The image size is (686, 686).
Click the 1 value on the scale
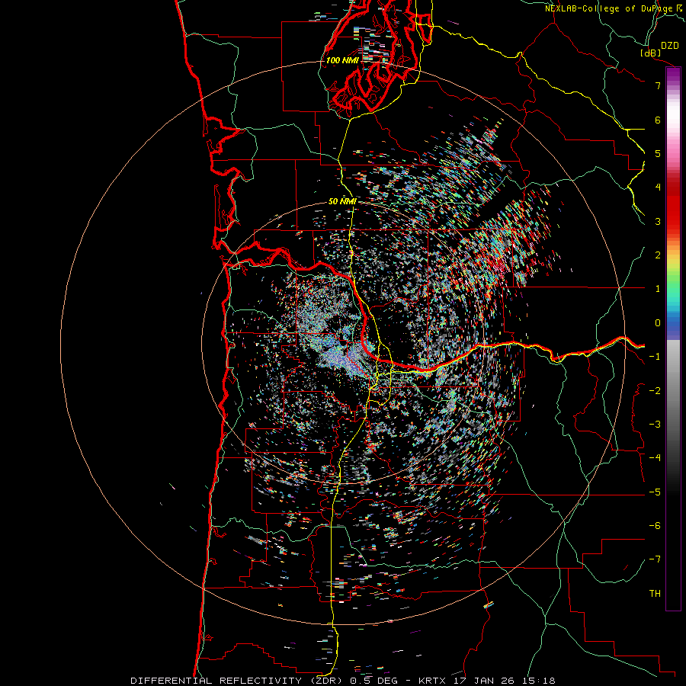pos(658,289)
